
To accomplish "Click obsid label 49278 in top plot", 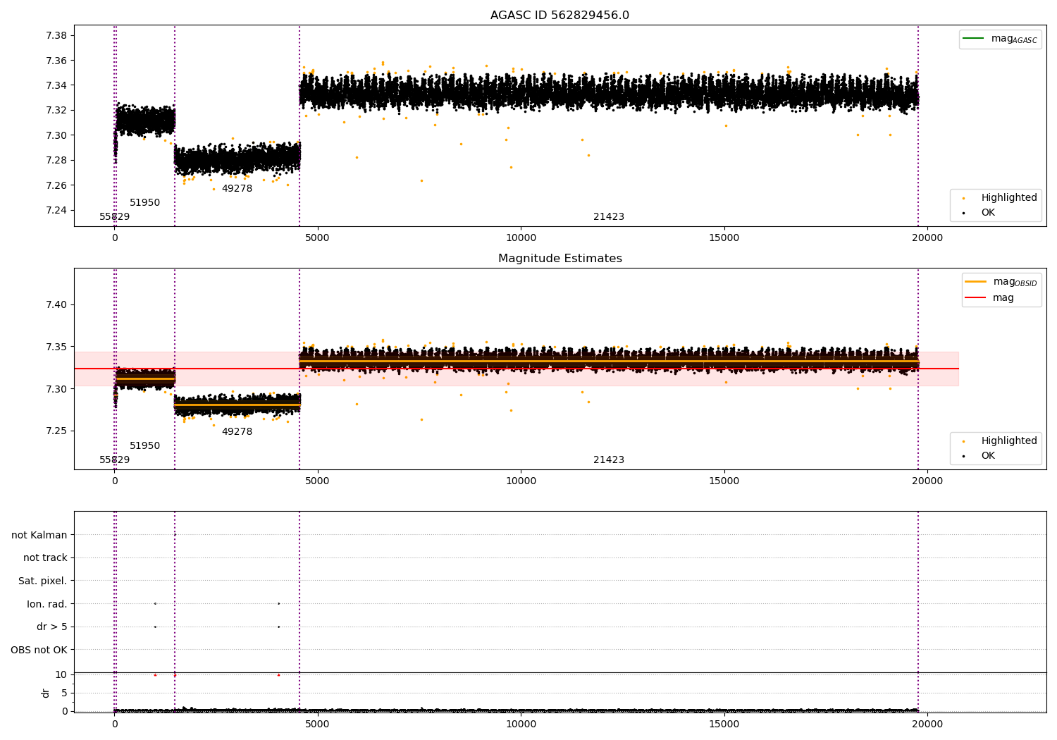I will click(x=237, y=189).
